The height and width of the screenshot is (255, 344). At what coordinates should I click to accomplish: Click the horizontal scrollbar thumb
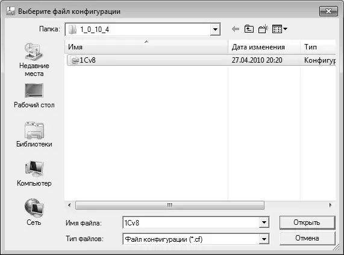170,206
